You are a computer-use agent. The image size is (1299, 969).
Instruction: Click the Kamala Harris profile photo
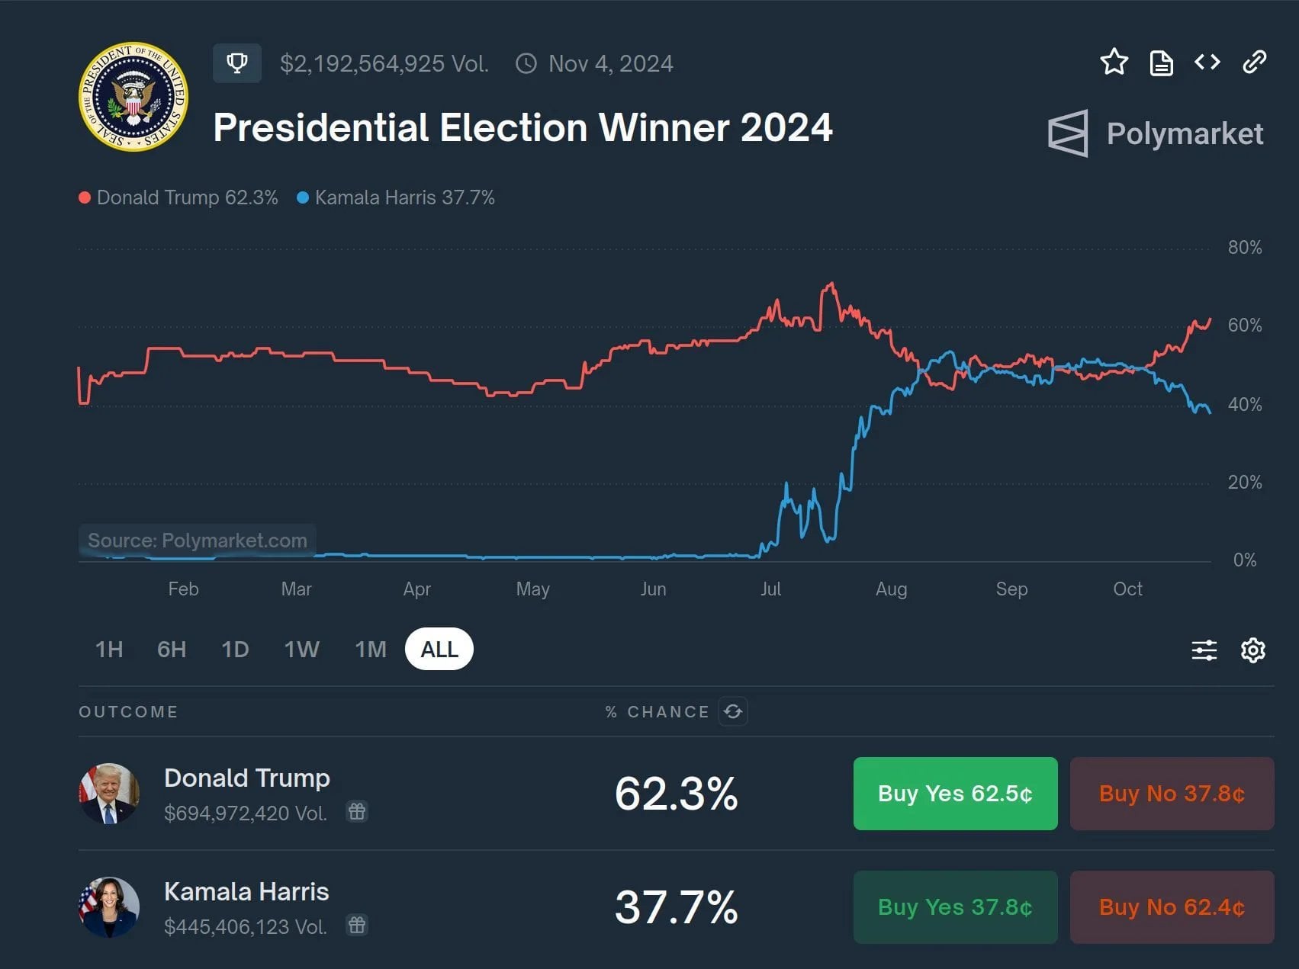pyautogui.click(x=109, y=907)
